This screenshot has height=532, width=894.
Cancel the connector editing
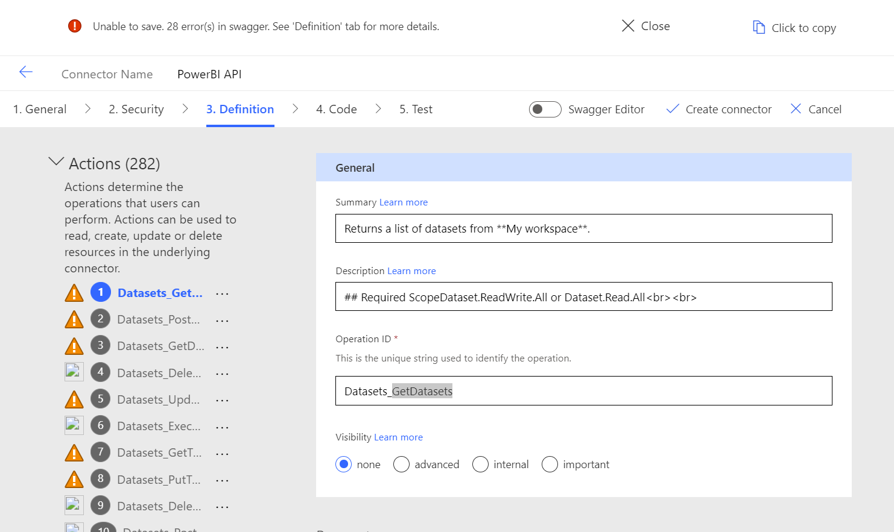pyautogui.click(x=816, y=109)
